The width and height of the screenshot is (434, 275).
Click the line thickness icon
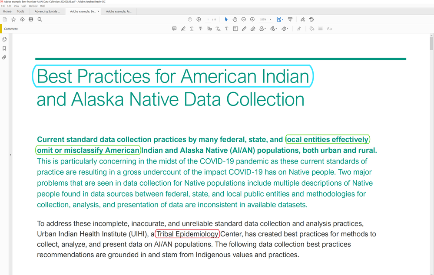[321, 29]
